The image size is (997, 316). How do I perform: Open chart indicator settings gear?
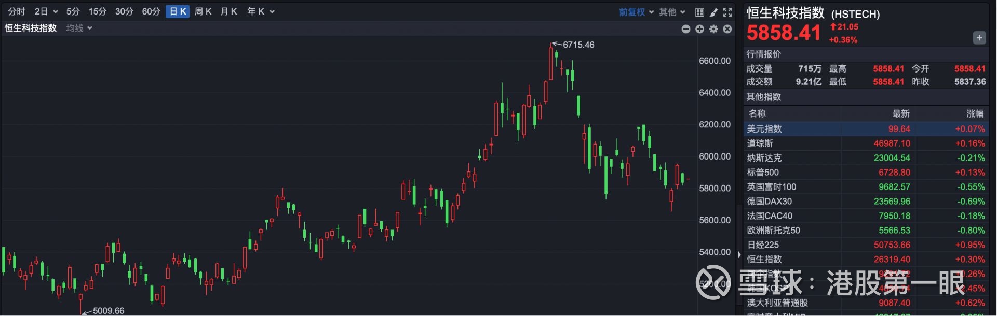[x=714, y=29]
